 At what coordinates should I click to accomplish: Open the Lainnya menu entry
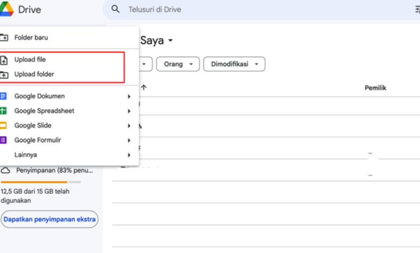pyautogui.click(x=26, y=154)
